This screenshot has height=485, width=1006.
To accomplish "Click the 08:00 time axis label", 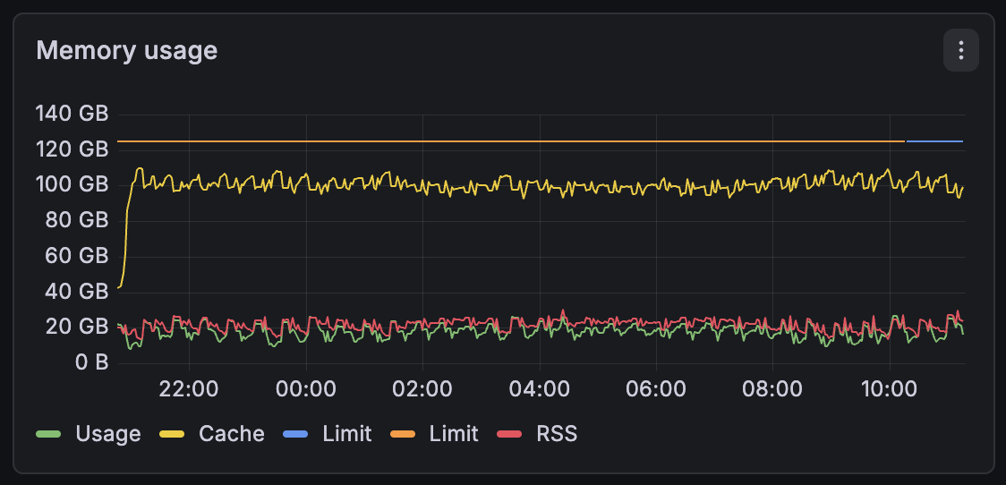I will (773, 389).
